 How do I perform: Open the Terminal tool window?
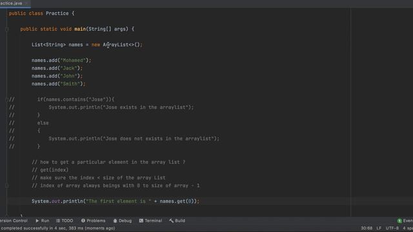tap(150, 220)
